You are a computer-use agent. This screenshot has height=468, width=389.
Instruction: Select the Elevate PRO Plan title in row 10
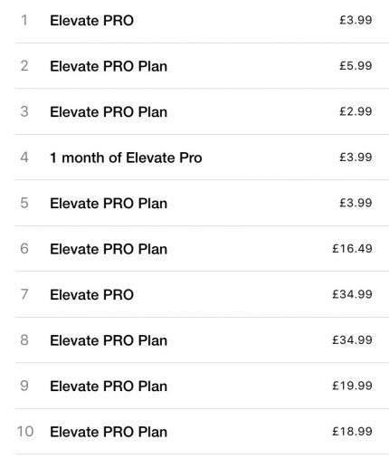(x=109, y=432)
